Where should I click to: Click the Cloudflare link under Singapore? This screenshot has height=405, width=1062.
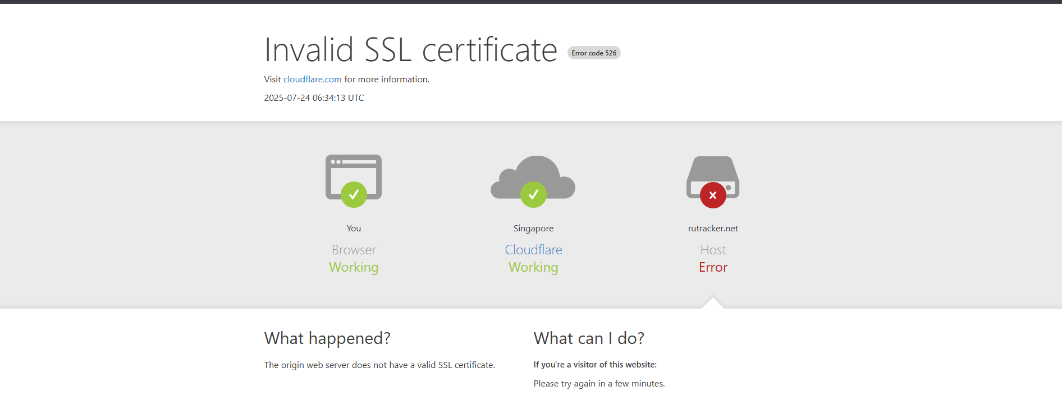(x=533, y=250)
